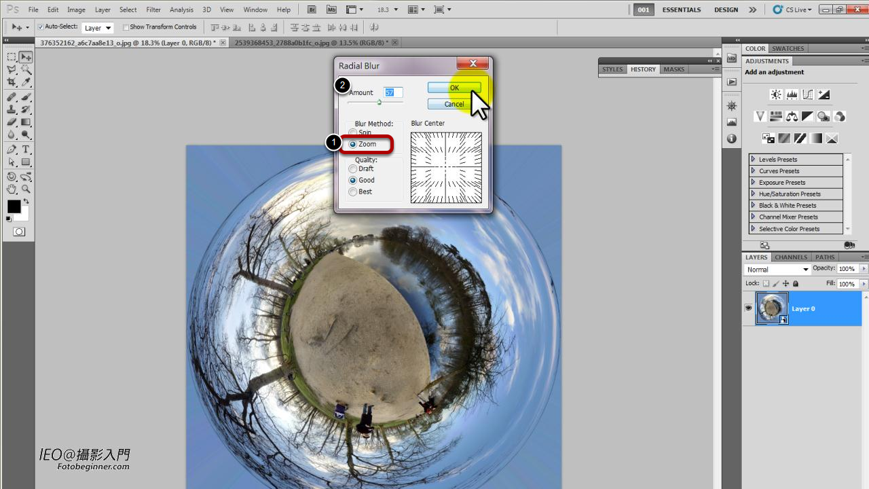Select the Eraser tool

(x=12, y=122)
